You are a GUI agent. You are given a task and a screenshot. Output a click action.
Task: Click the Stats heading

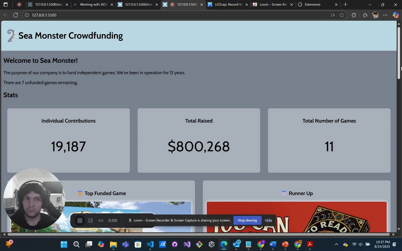click(x=11, y=95)
